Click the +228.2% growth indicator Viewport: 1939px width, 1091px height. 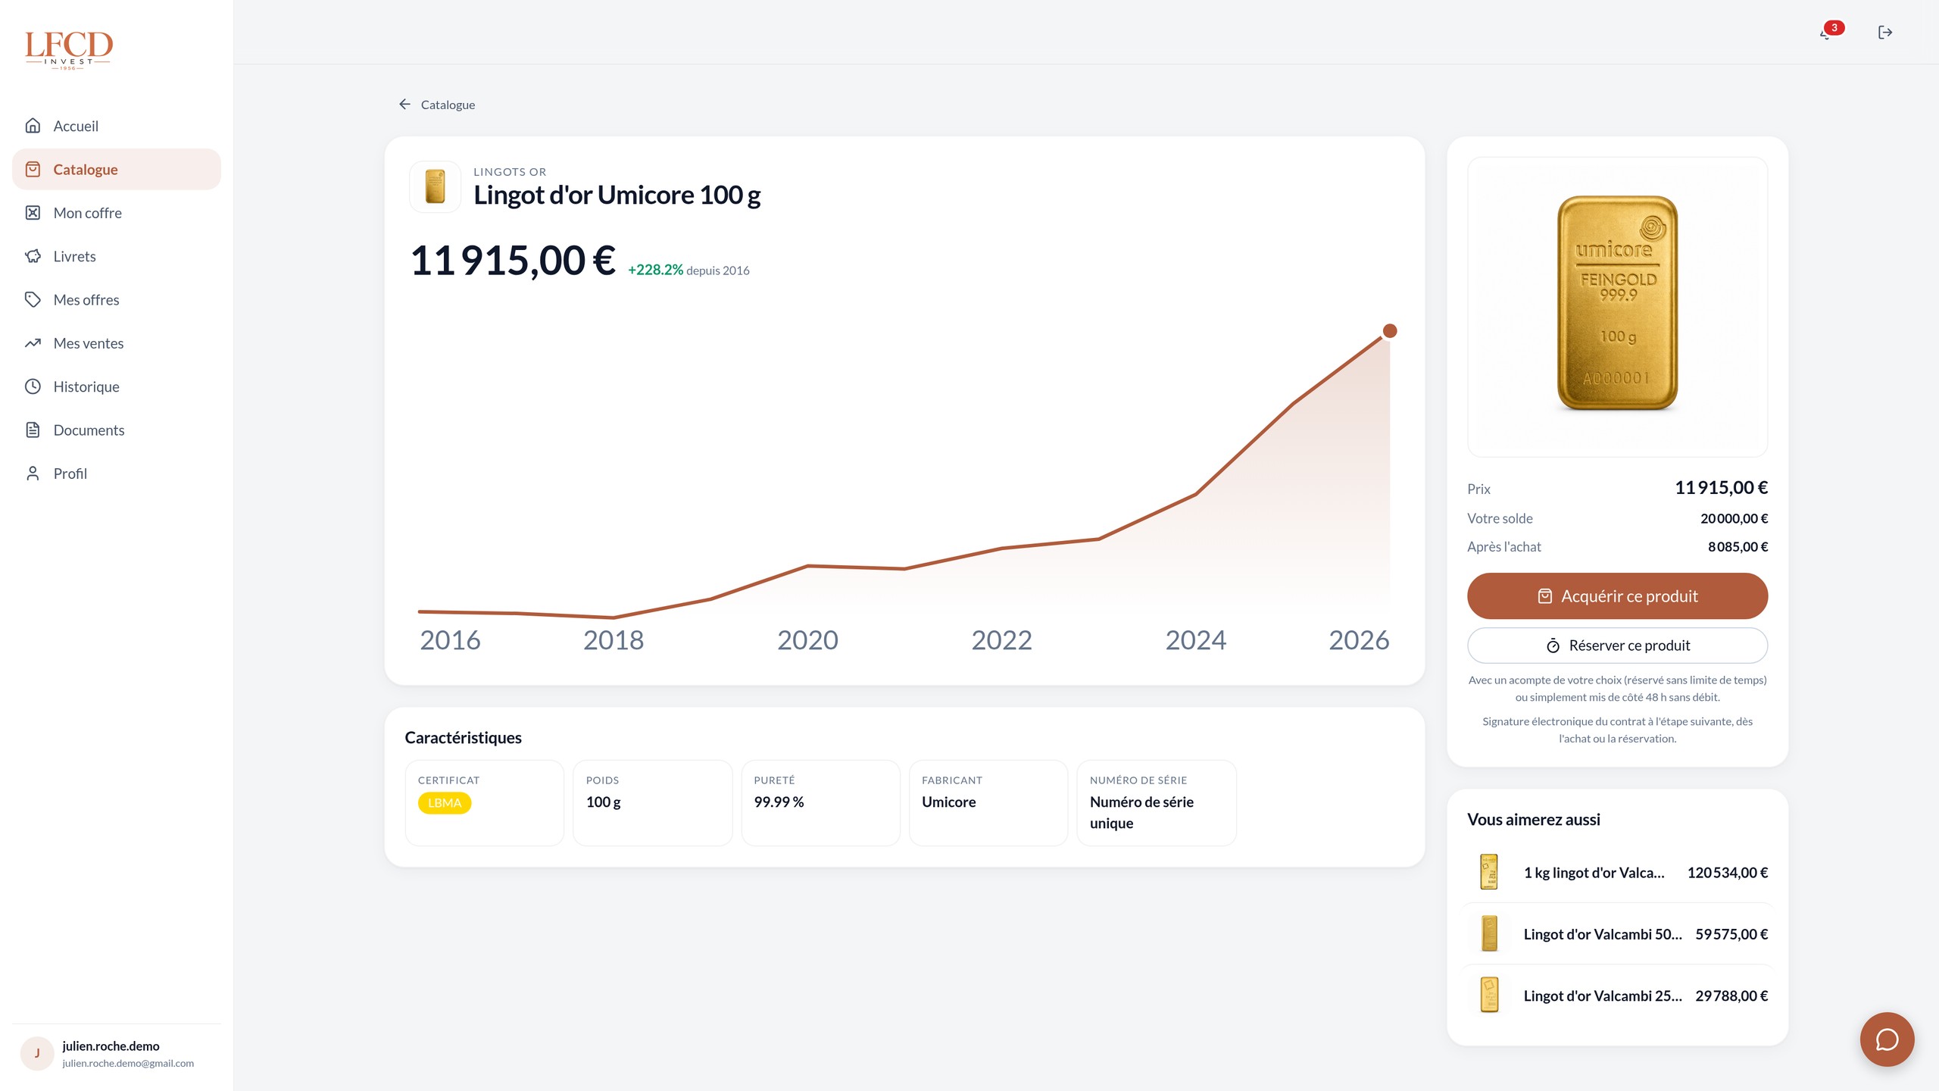point(655,270)
